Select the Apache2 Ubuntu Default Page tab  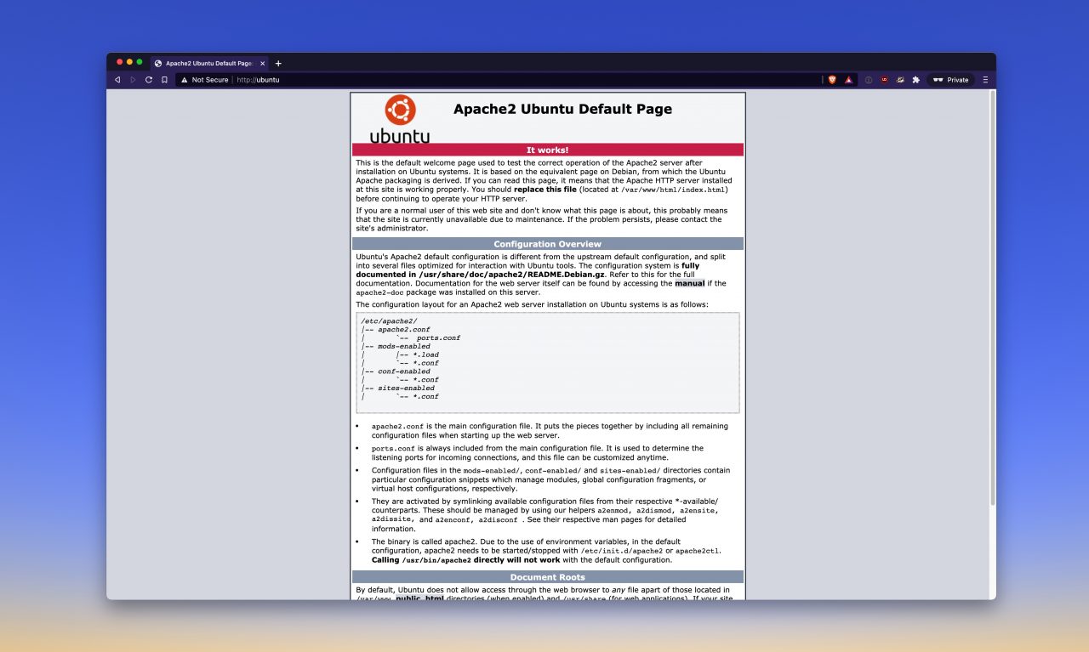[209, 64]
